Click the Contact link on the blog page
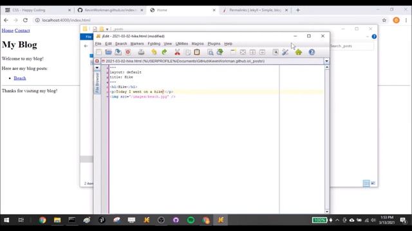 [x=23, y=30]
